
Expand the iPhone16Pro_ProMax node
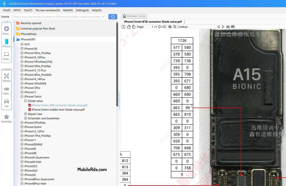click(x=22, y=53)
